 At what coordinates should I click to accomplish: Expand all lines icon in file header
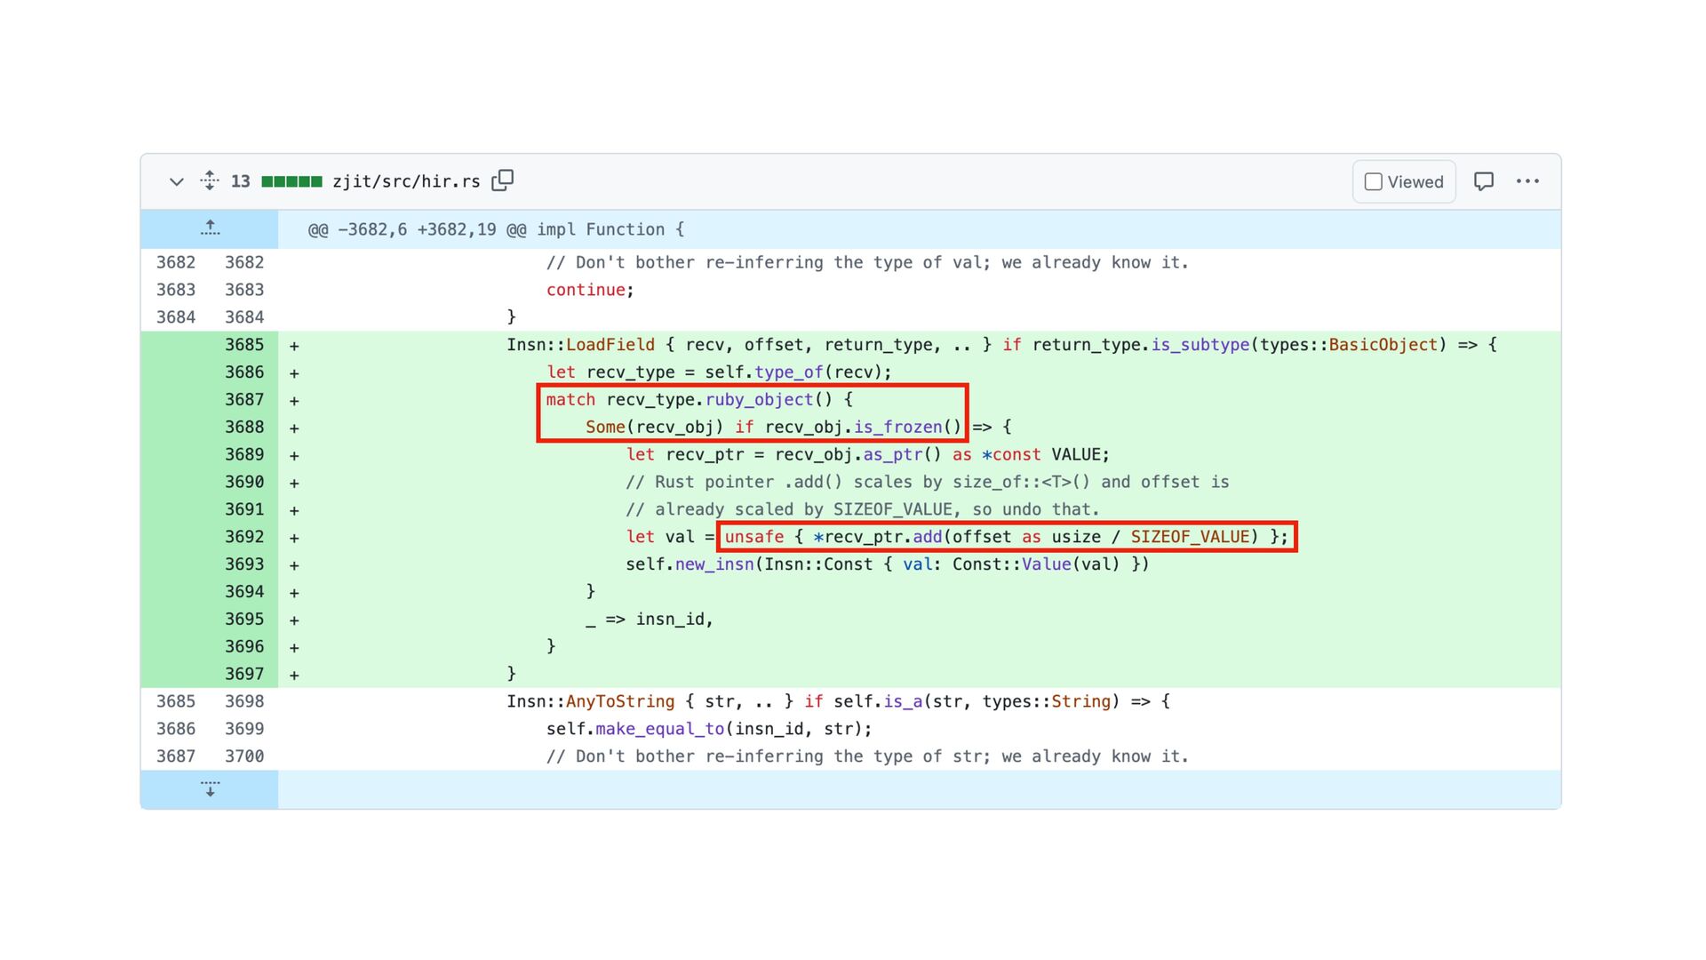[x=210, y=180]
